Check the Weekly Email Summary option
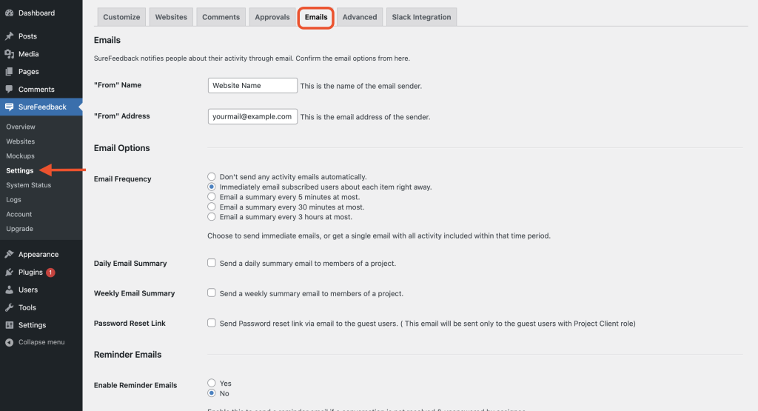This screenshot has width=758, height=411. click(x=212, y=293)
